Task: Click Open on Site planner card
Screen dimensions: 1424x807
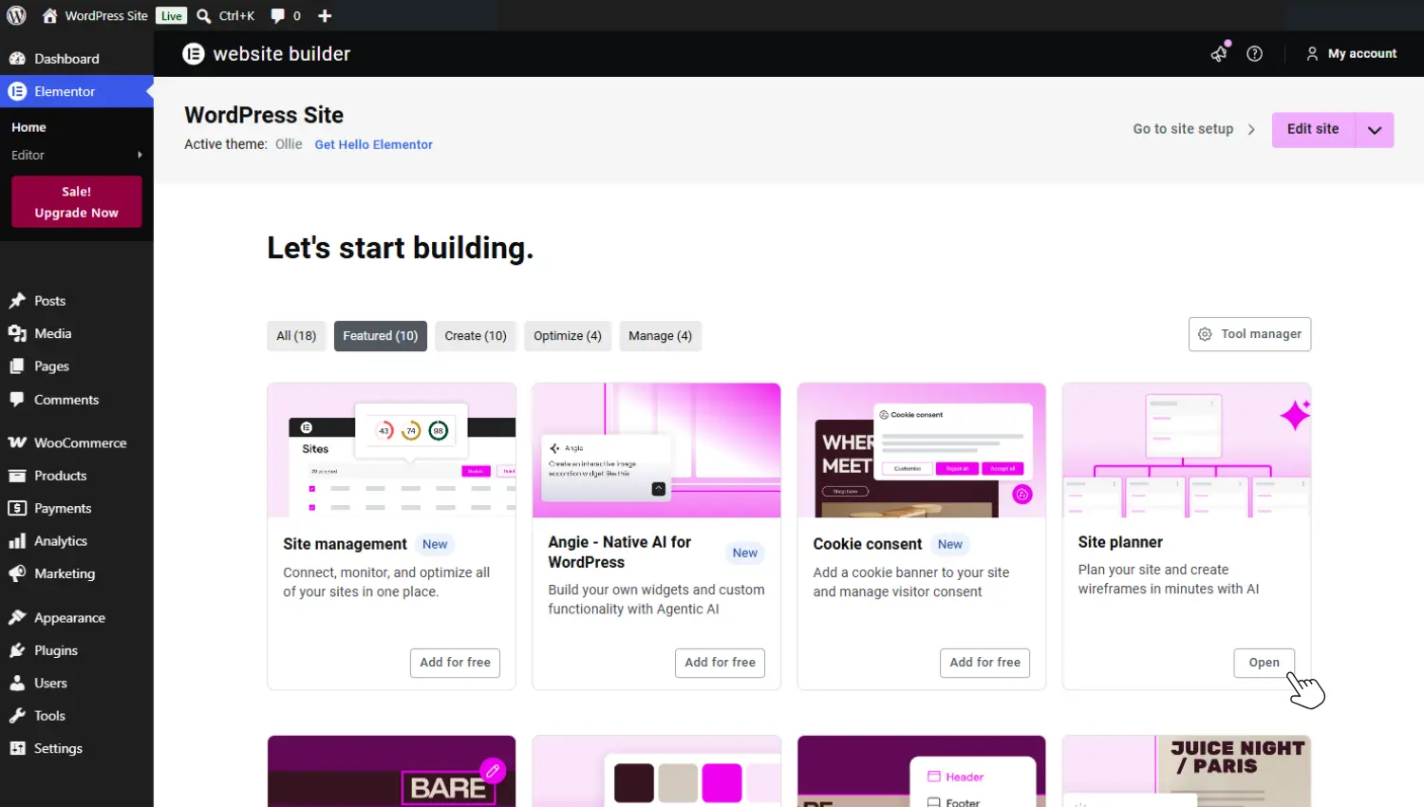Action: coord(1265,663)
